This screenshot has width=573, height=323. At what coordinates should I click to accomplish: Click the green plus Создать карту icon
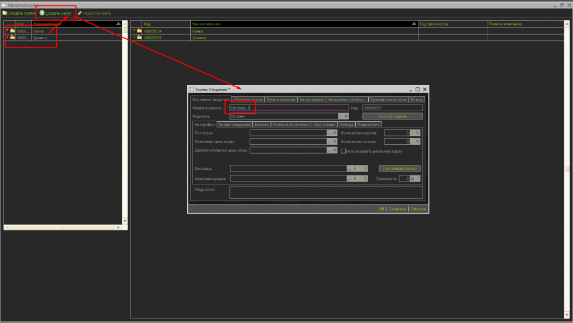(42, 13)
